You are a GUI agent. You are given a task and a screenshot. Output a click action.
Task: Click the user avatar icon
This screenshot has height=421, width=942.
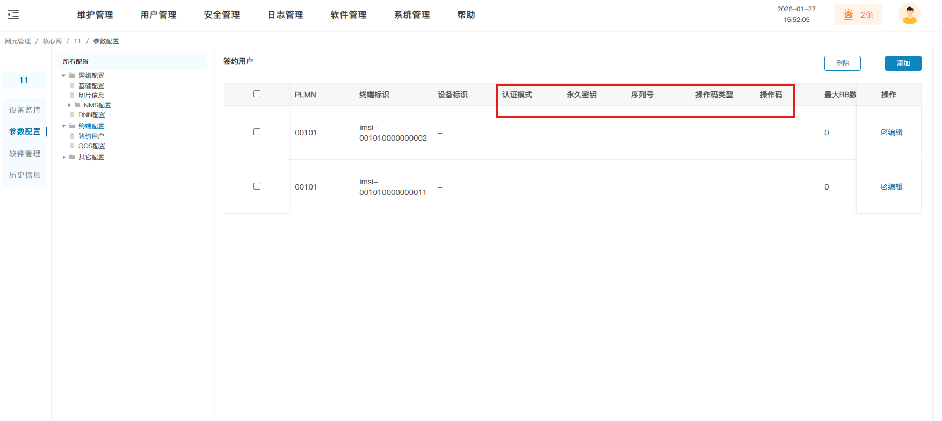tap(909, 14)
